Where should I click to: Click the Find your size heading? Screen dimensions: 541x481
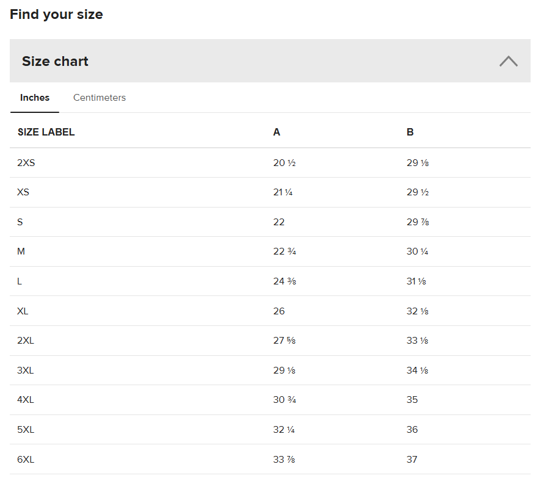coord(56,15)
